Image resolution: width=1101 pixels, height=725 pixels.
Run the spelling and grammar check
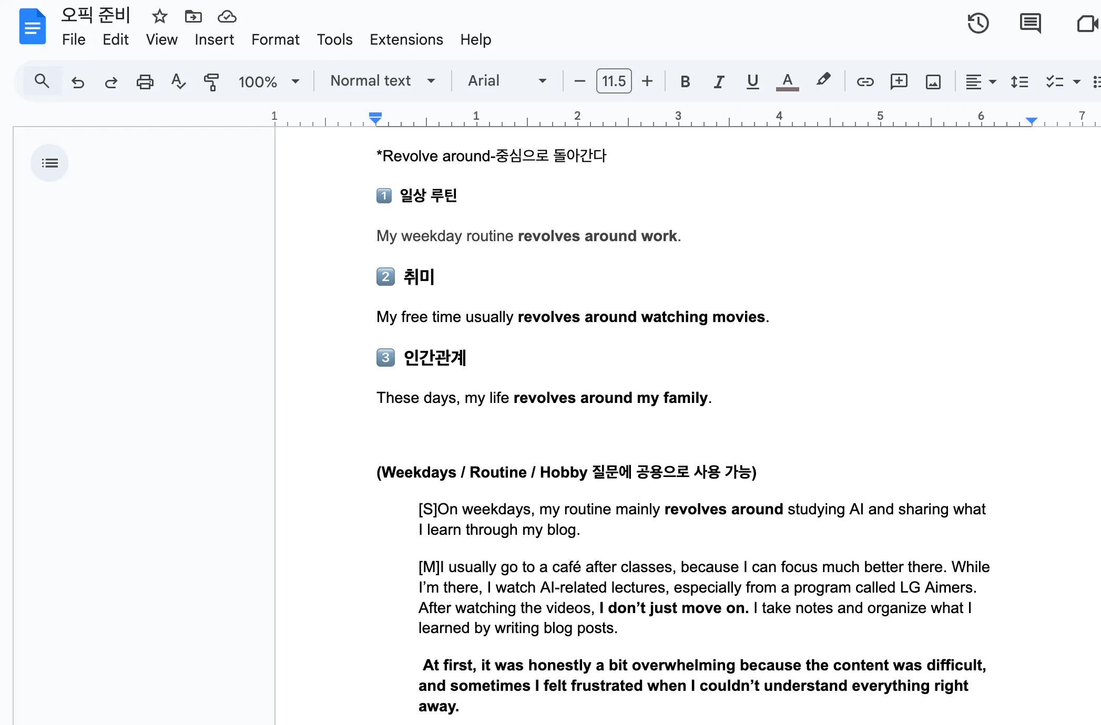tap(178, 81)
